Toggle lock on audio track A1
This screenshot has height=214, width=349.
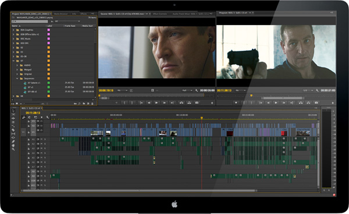[29, 139]
